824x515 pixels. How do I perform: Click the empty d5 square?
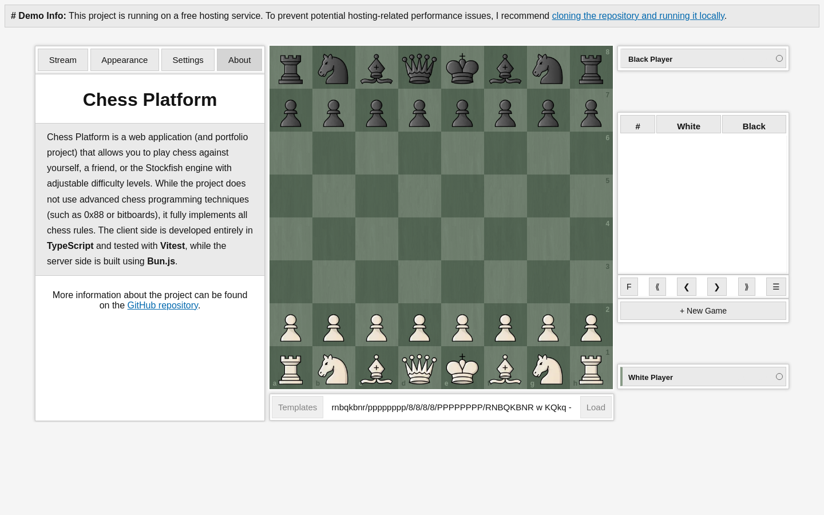pos(419,196)
